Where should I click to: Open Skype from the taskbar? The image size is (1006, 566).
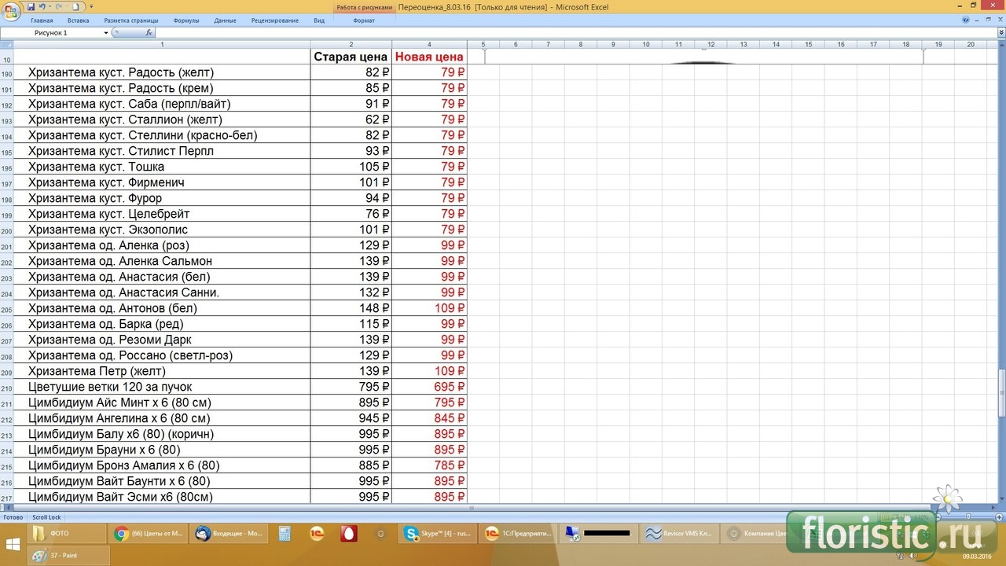click(436, 534)
